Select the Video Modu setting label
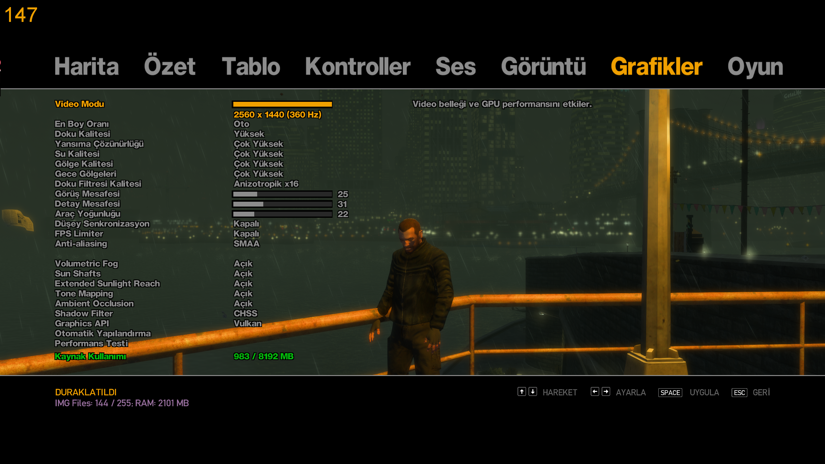The height and width of the screenshot is (464, 825). click(x=79, y=104)
